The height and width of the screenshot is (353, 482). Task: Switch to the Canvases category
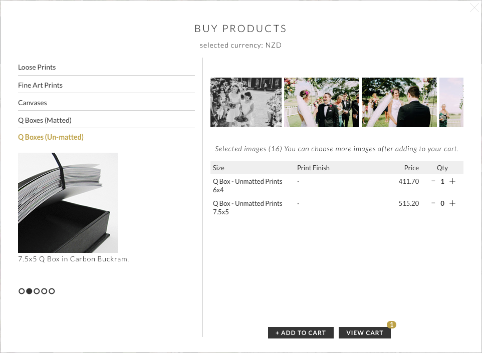click(x=33, y=103)
